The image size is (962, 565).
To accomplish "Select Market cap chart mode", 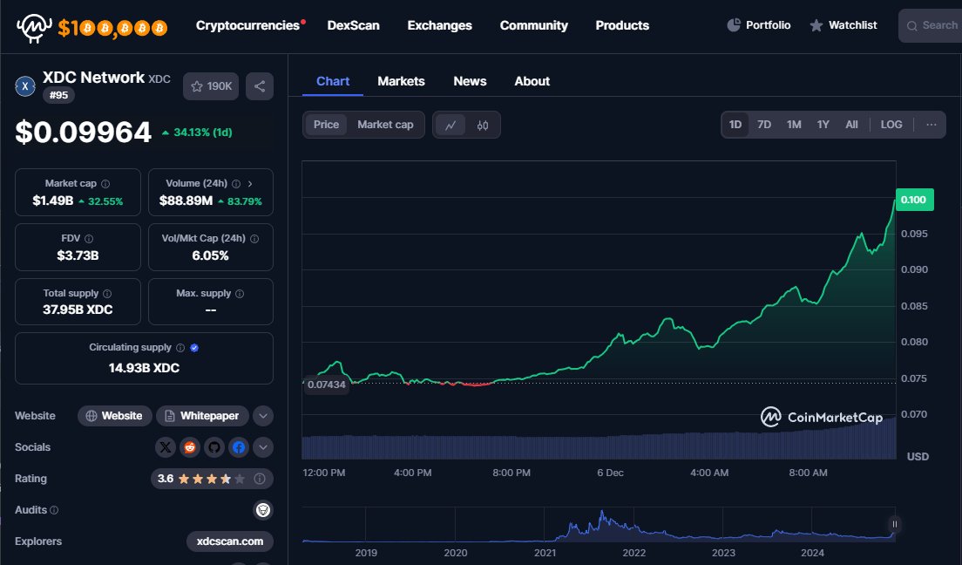I will [385, 125].
